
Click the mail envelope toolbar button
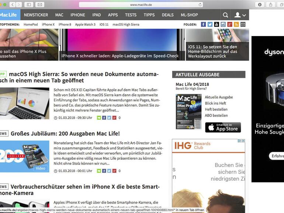pyautogui.click(x=40, y=4)
